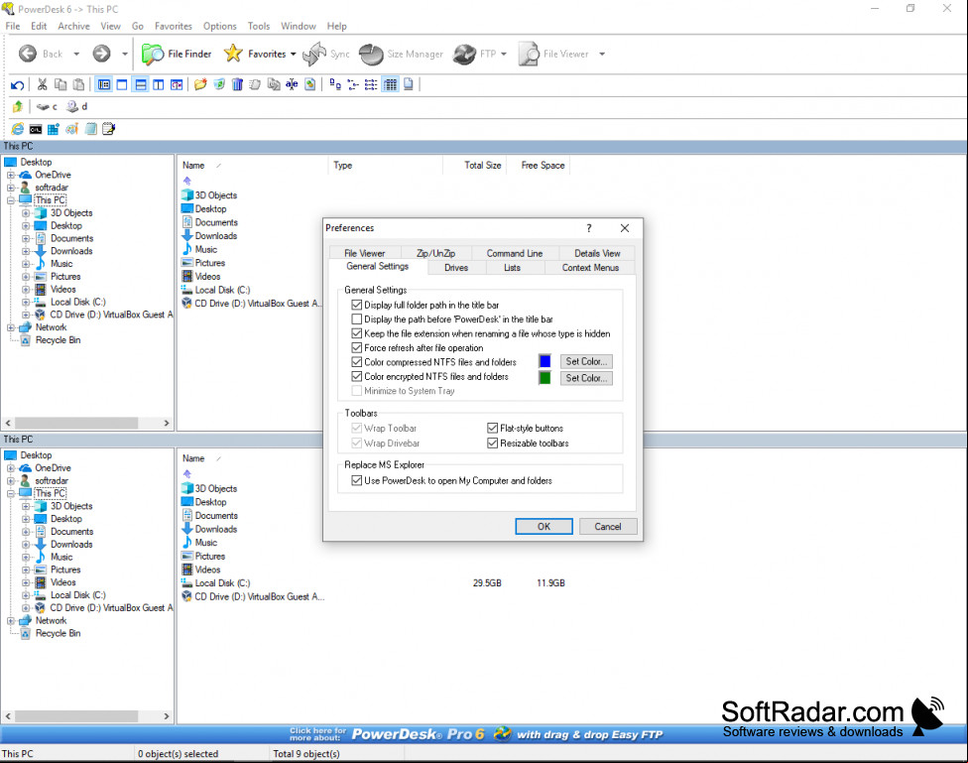Launch Internet Explorer from the launch bar
Image resolution: width=968 pixels, height=763 pixels.
pyautogui.click(x=18, y=129)
